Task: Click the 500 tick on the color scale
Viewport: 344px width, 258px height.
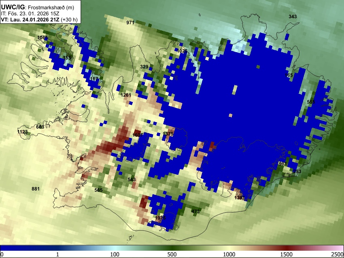Action: pyautogui.click(x=172, y=254)
